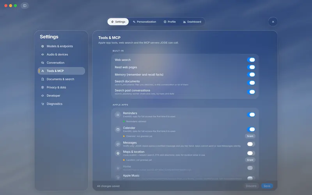The width and height of the screenshot is (312, 195).
Task: Click the Documents & search icon
Action: tap(43, 79)
